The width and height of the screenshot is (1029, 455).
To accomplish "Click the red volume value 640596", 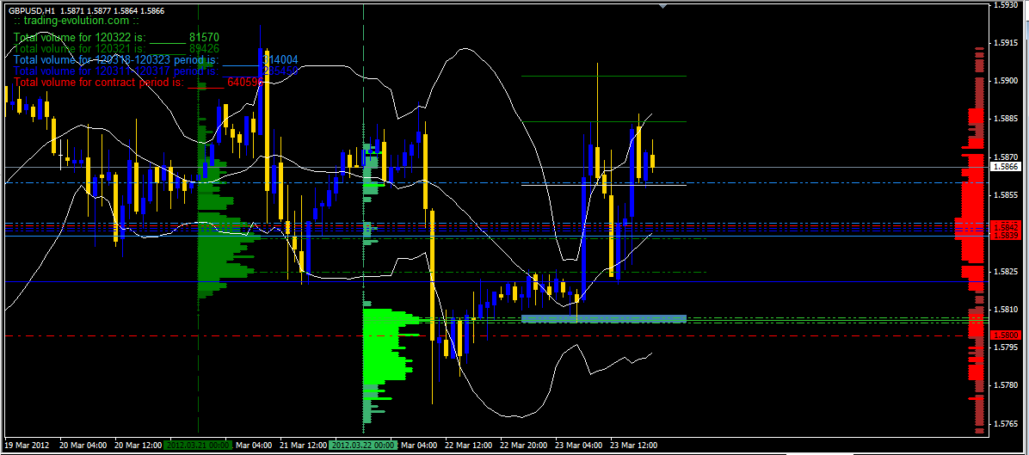I will (x=245, y=83).
